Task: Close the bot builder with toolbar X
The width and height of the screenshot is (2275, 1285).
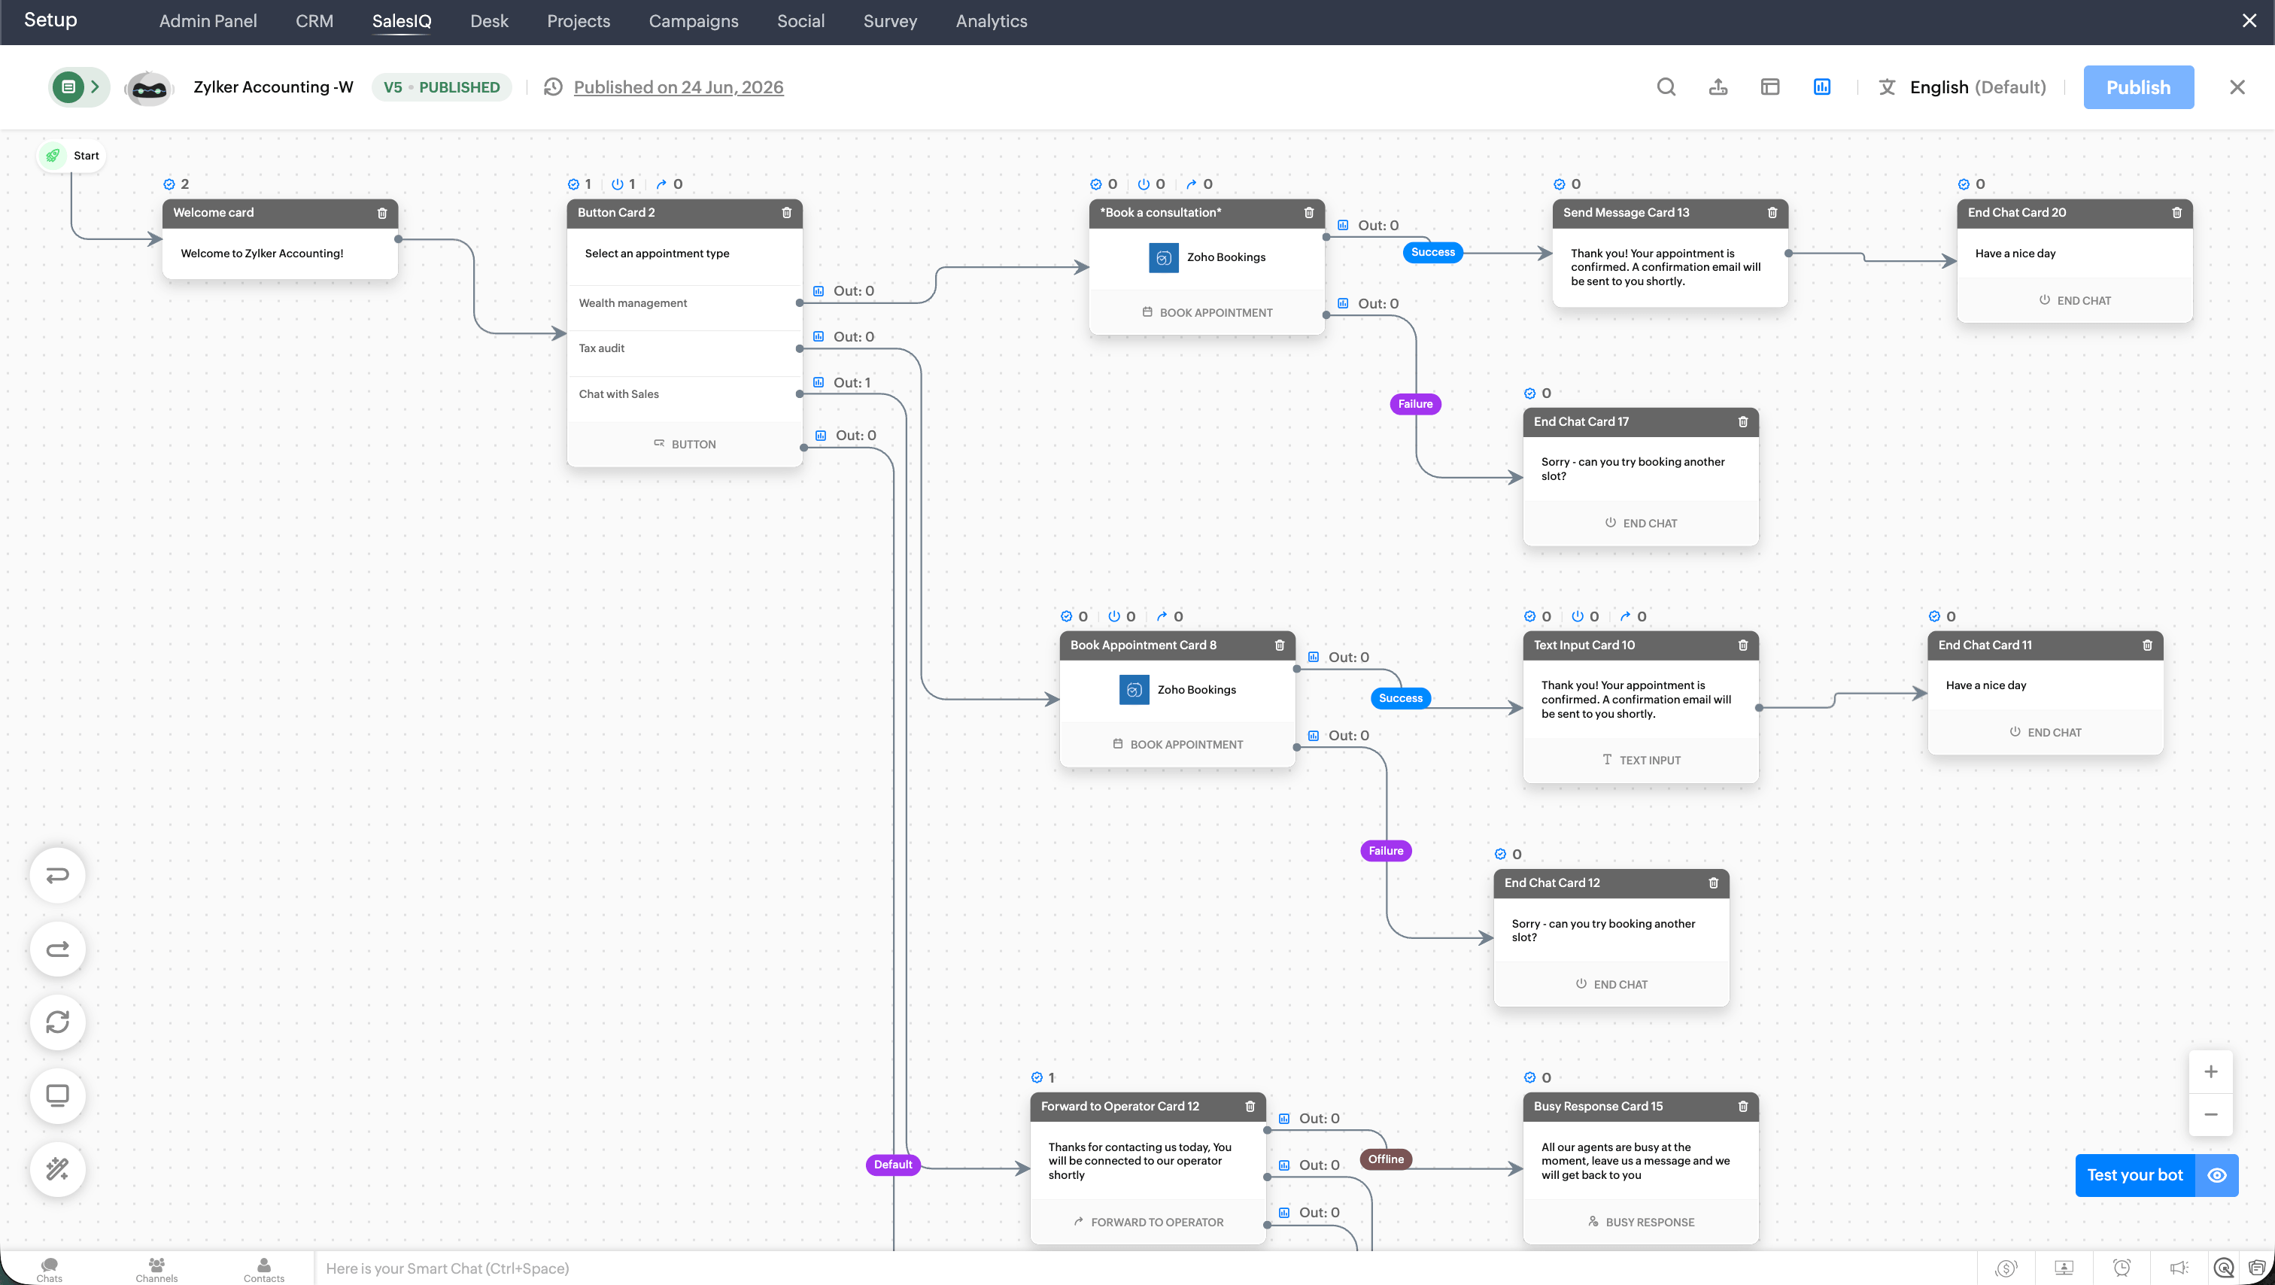Action: (2237, 87)
